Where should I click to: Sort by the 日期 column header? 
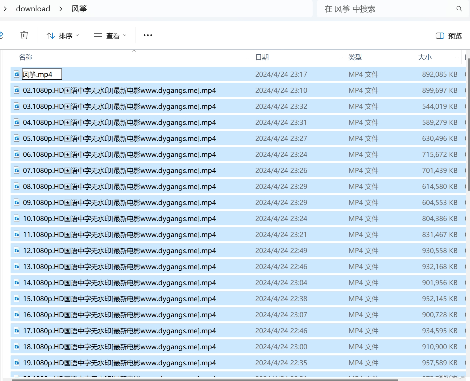pyautogui.click(x=262, y=57)
